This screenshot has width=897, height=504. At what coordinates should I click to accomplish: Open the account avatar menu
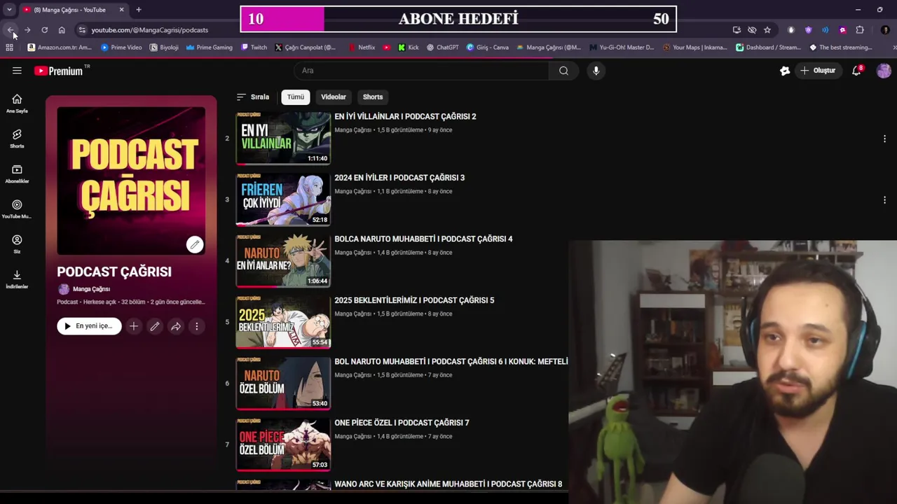point(884,71)
